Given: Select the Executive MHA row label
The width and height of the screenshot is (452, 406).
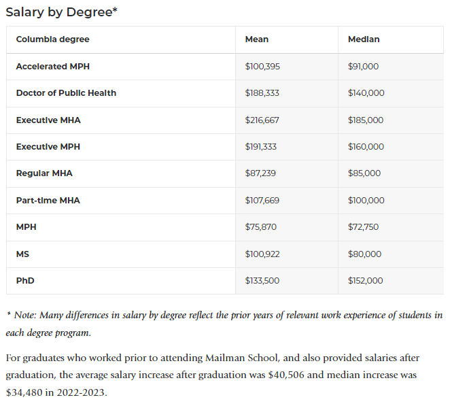Looking at the screenshot, I should (x=48, y=120).
